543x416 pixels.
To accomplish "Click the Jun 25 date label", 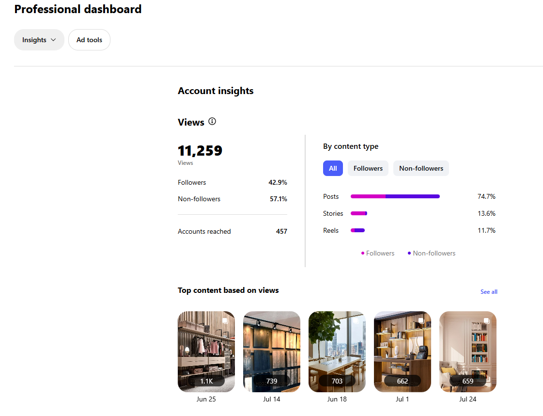I will pyautogui.click(x=206, y=400).
